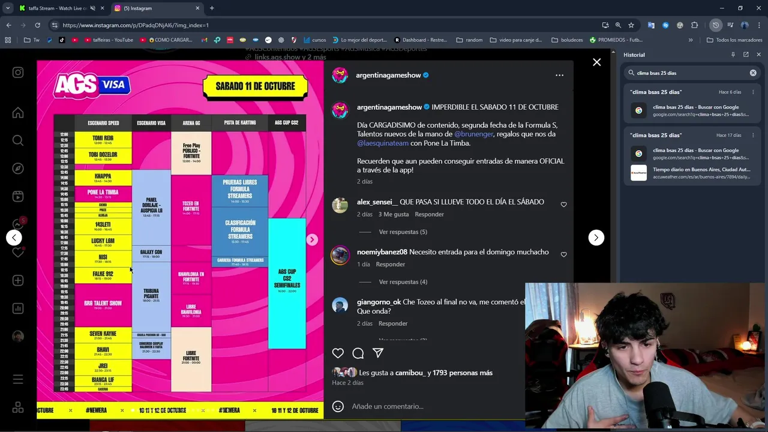Viewport: 768px width, 432px height.
Task: Open options for 'Hace 6 días' history group
Action: (753, 92)
